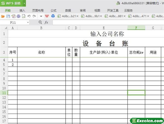Open the 云服务 ribbon tab
The height and width of the screenshot is (124, 164).
[x=128, y=10]
